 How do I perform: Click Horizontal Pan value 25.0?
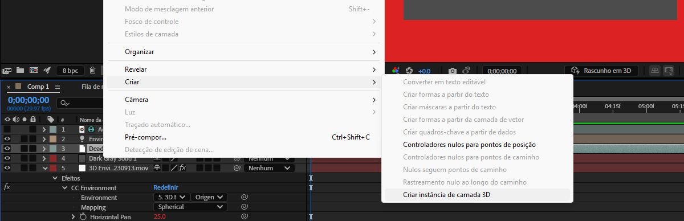(160, 216)
